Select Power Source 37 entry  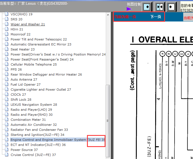[x=24, y=150]
